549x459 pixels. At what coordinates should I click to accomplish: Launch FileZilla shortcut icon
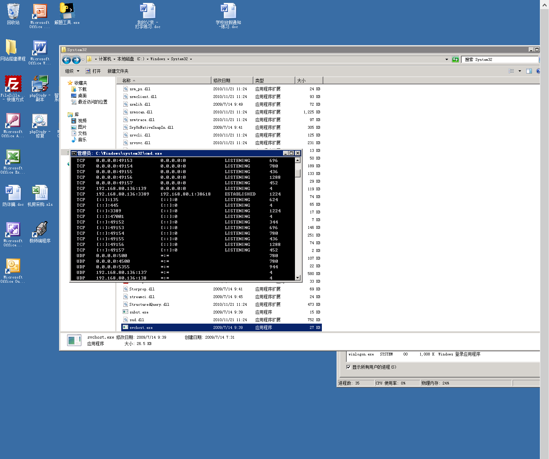click(13, 89)
